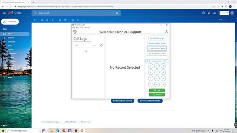Dial digit 0 on keypad
This screenshot has width=237, height=133.
[x=157, y=85]
